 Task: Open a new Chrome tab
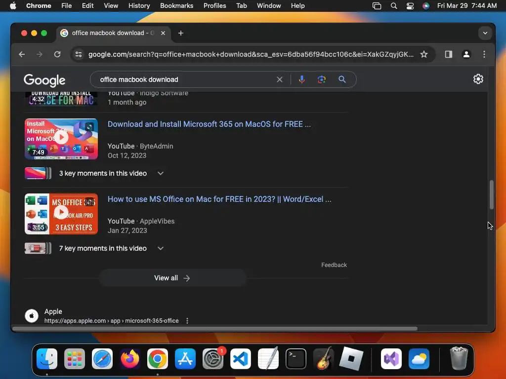181,33
